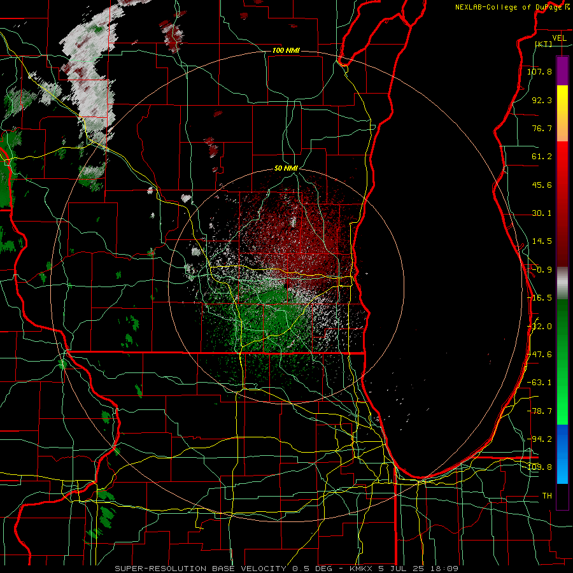Click the 30.1 legend value
This screenshot has height=573, width=573.
(542, 213)
